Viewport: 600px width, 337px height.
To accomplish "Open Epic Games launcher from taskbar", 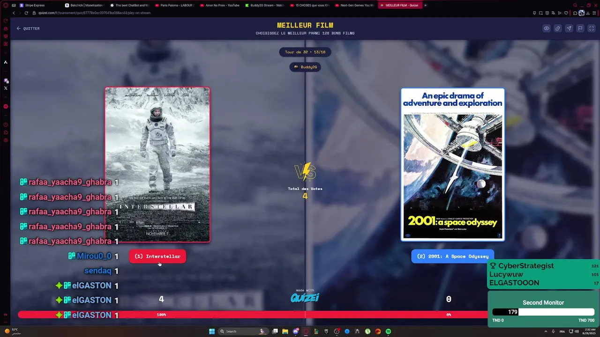I will [x=326, y=331].
